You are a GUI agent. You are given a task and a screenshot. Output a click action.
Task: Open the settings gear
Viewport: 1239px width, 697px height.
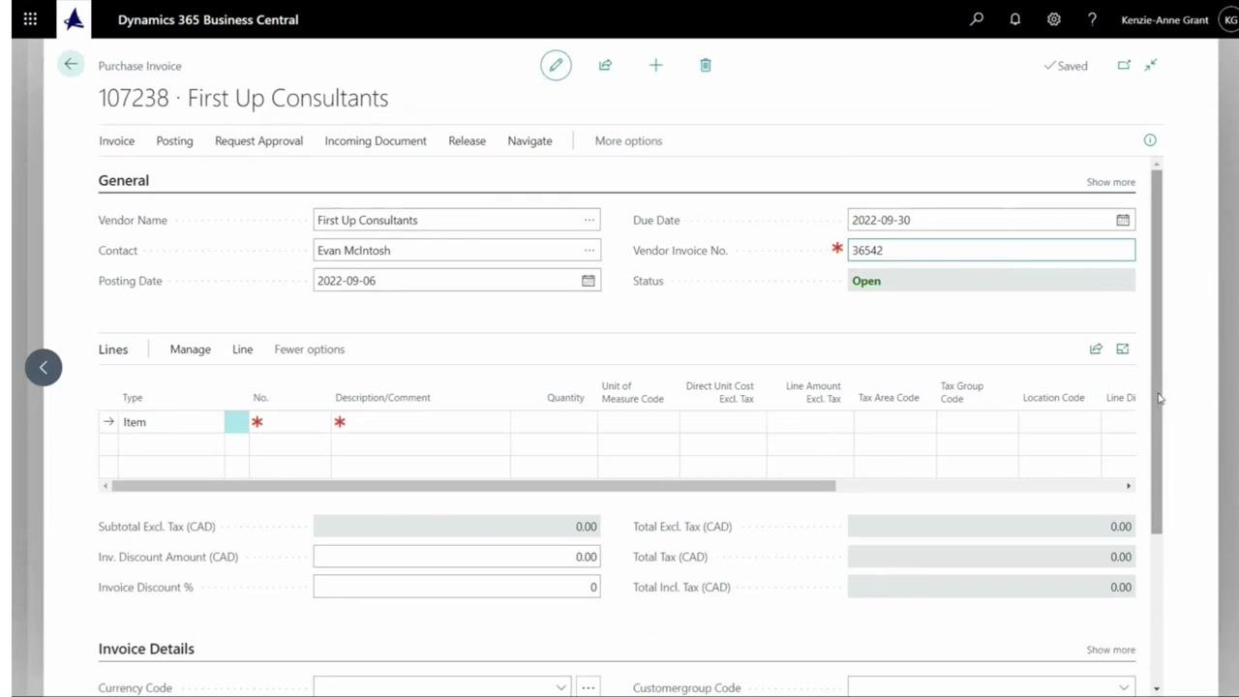pyautogui.click(x=1054, y=19)
